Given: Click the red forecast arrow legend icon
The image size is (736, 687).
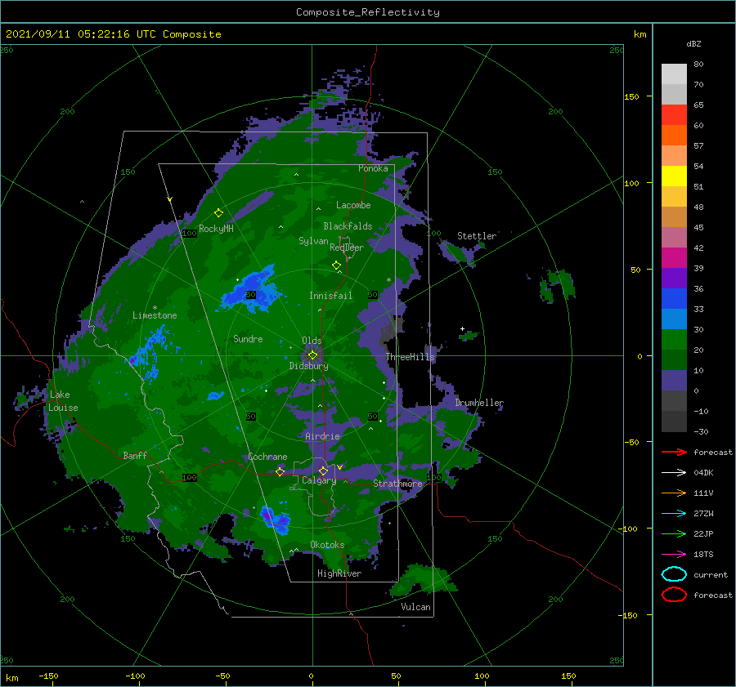Looking at the screenshot, I should click(x=674, y=452).
